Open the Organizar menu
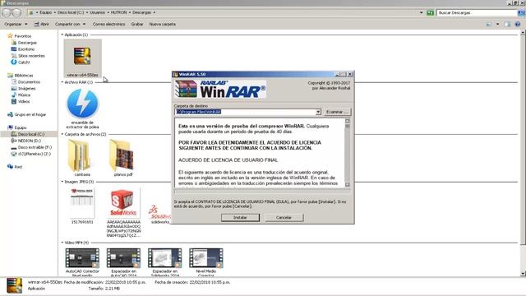Viewport: 526px width, 296px height. pos(16,24)
